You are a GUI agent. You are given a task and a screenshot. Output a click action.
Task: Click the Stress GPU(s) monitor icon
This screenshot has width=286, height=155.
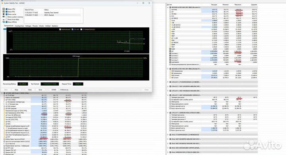click(x=4, y=22)
